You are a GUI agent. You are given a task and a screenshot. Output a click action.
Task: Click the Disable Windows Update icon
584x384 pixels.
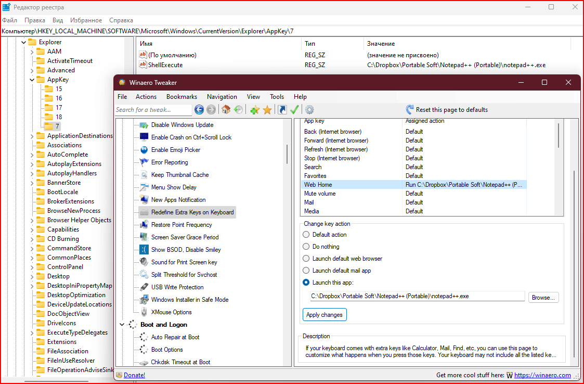pos(144,125)
